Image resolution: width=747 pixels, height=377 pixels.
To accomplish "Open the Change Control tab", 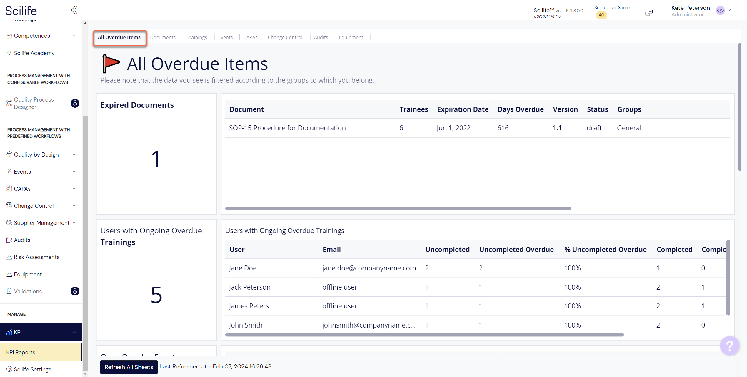I will 285,37.
